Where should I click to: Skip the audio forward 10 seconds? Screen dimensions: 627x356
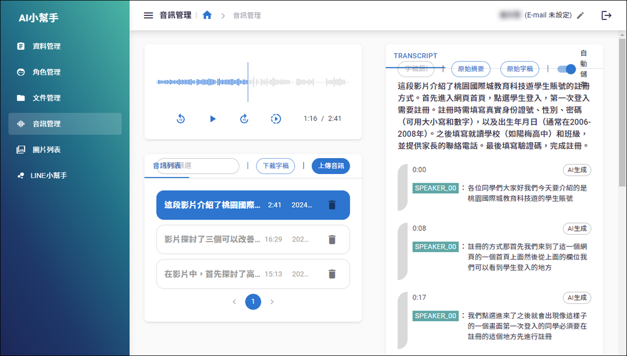(x=244, y=119)
